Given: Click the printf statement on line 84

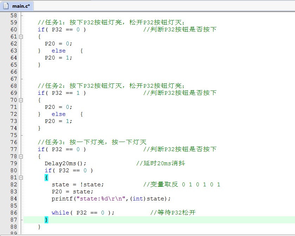Looking at the screenshot, I should [x=111, y=199].
